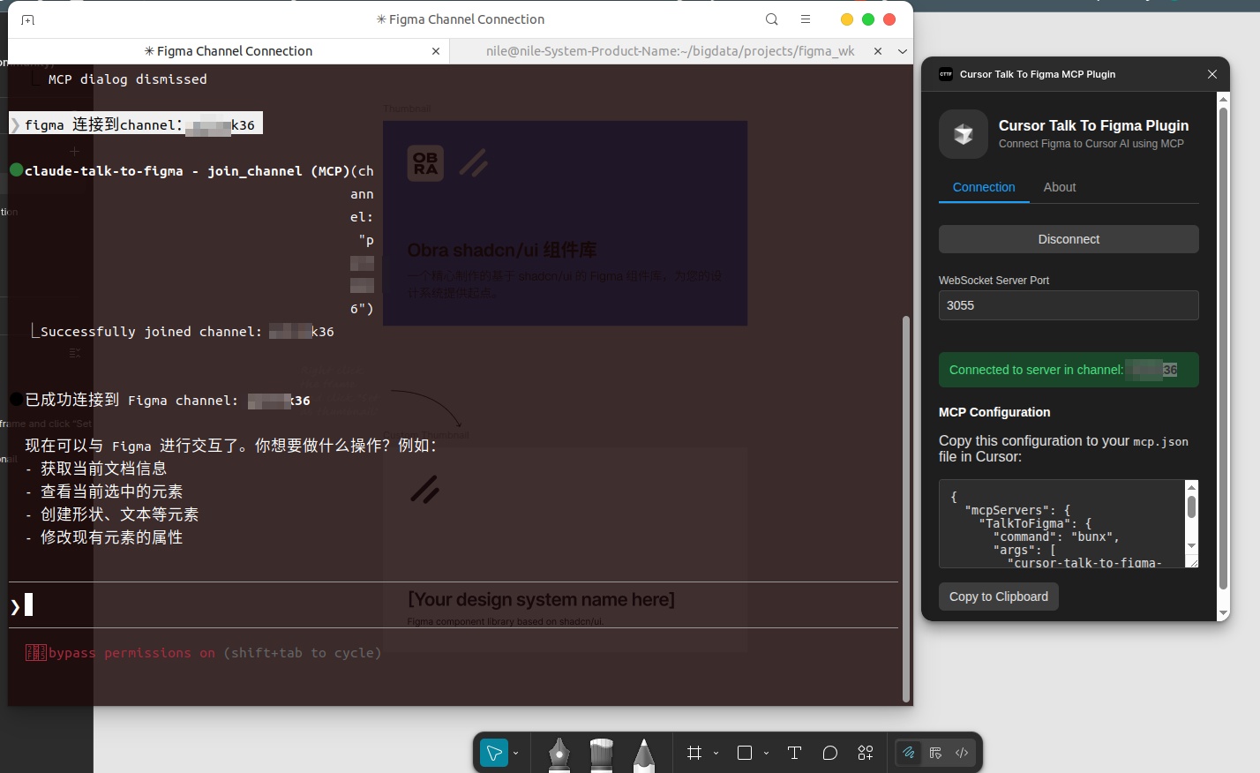Activate the Text tool
Viewport: 1260px width, 773px height.
click(794, 753)
